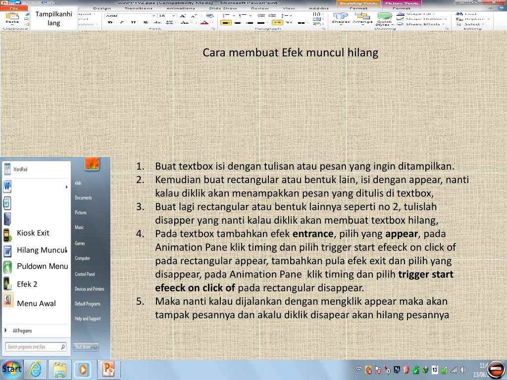Open Quick Styles gallery

coord(384,19)
